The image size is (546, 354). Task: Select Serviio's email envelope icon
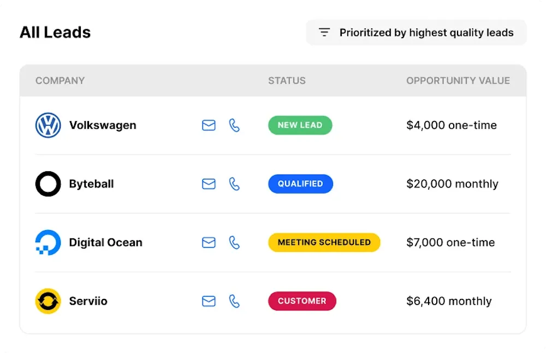tap(208, 301)
